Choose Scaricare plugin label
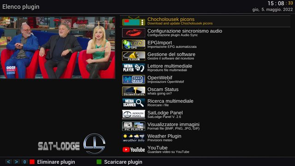295x166 pixels. 123,162
